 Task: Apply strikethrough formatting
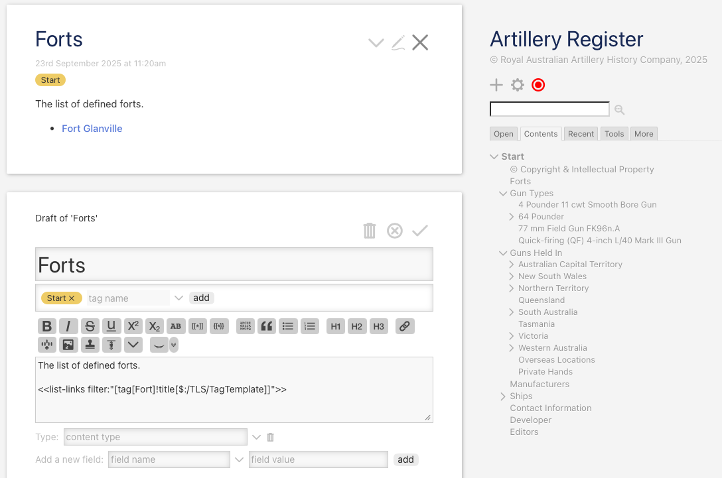click(x=90, y=326)
